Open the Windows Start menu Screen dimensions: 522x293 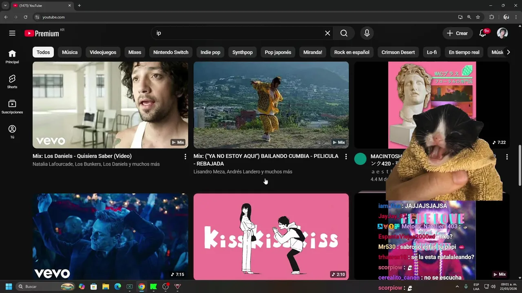pos(9,286)
